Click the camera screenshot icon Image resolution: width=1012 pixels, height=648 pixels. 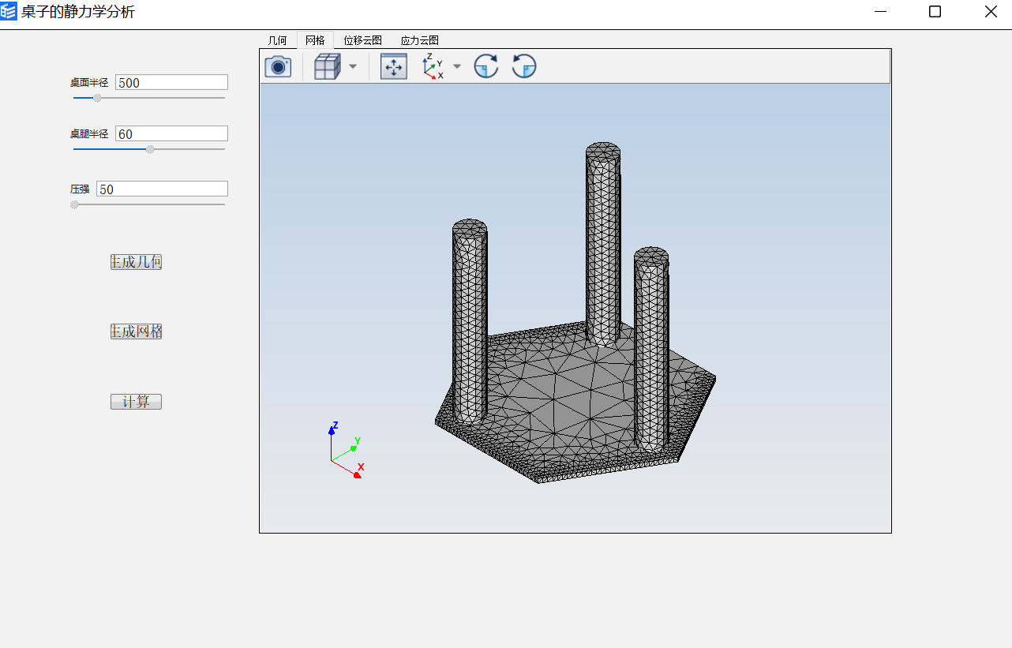[x=278, y=66]
